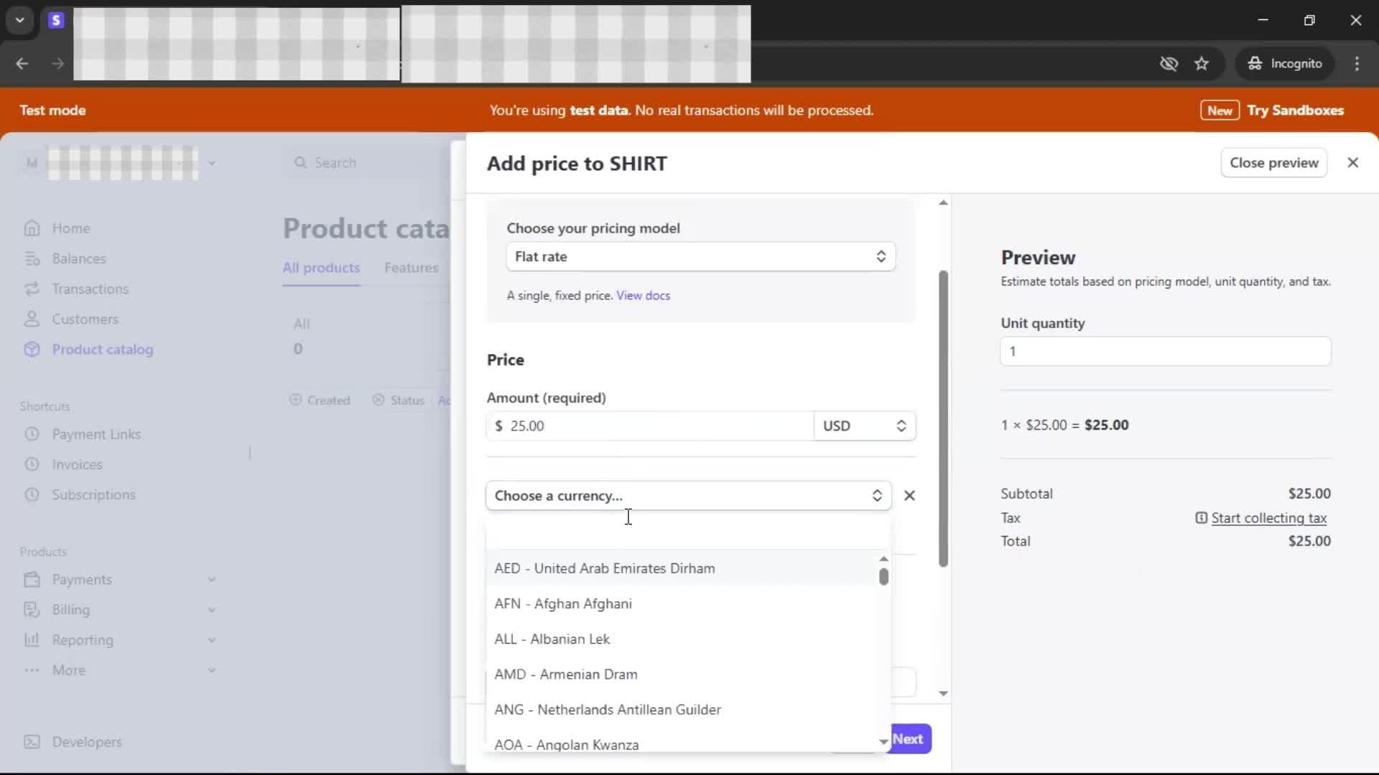Screen dimensions: 1379x775
Task: Open the Flat rate pricing model dropdown
Action: (700, 257)
